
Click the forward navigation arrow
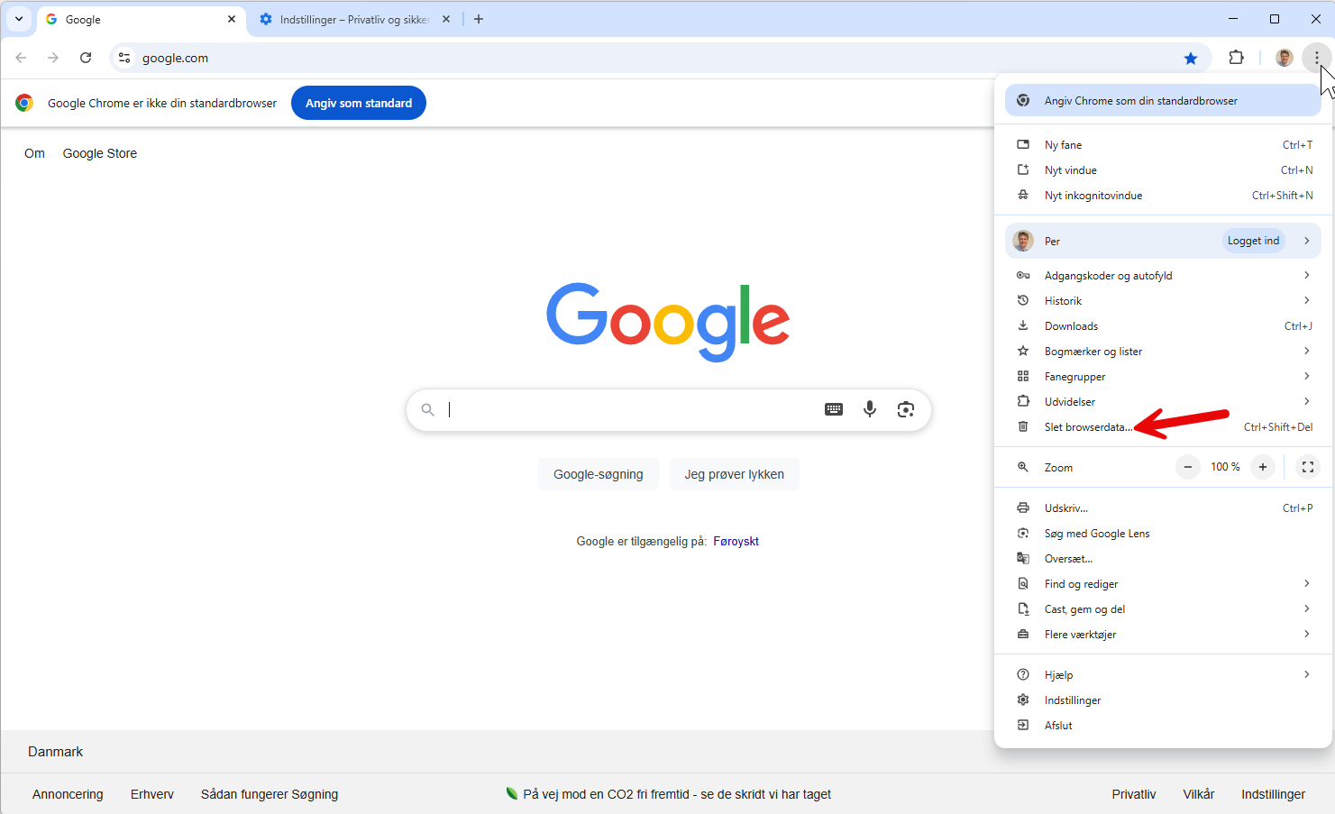53,58
